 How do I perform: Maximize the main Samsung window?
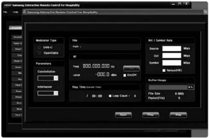tap(180, 4)
